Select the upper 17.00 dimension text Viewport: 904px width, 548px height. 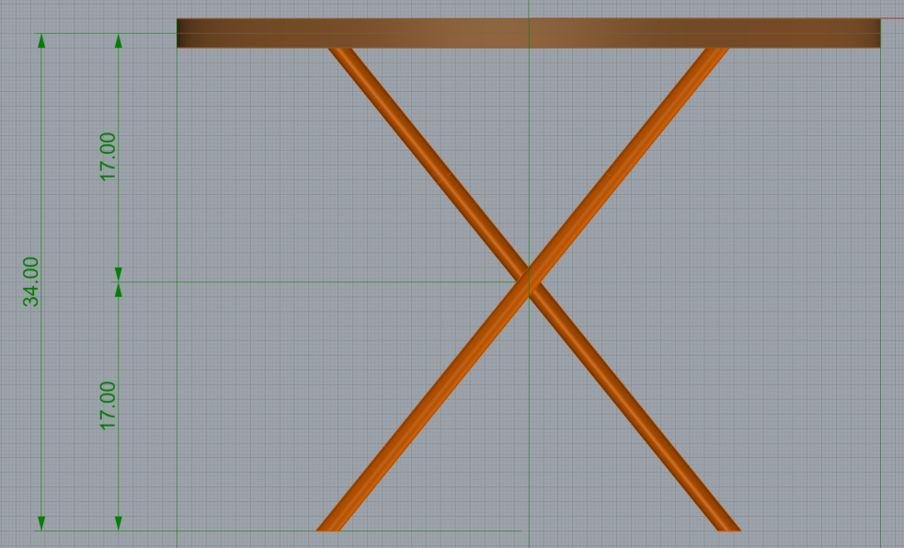pyautogui.click(x=109, y=156)
